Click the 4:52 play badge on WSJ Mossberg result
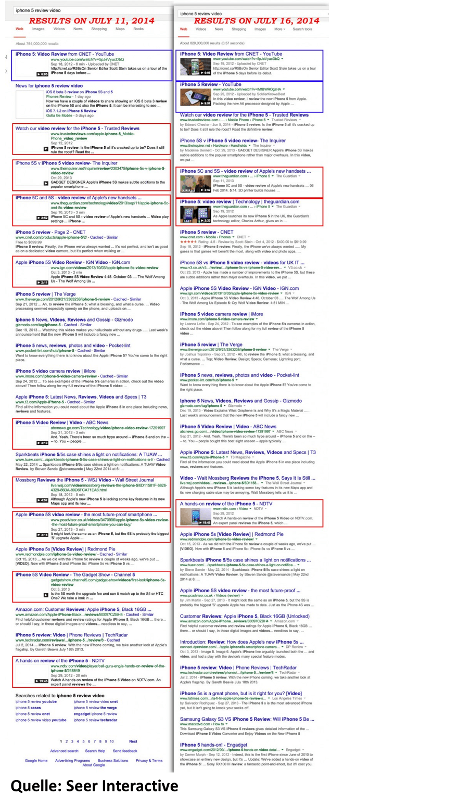This screenshot has height=806, width=458. click(42, 500)
